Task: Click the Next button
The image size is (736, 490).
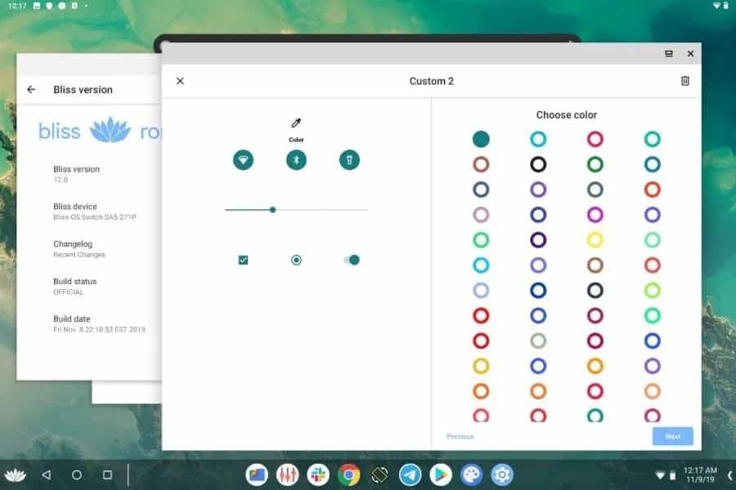Action: [672, 436]
